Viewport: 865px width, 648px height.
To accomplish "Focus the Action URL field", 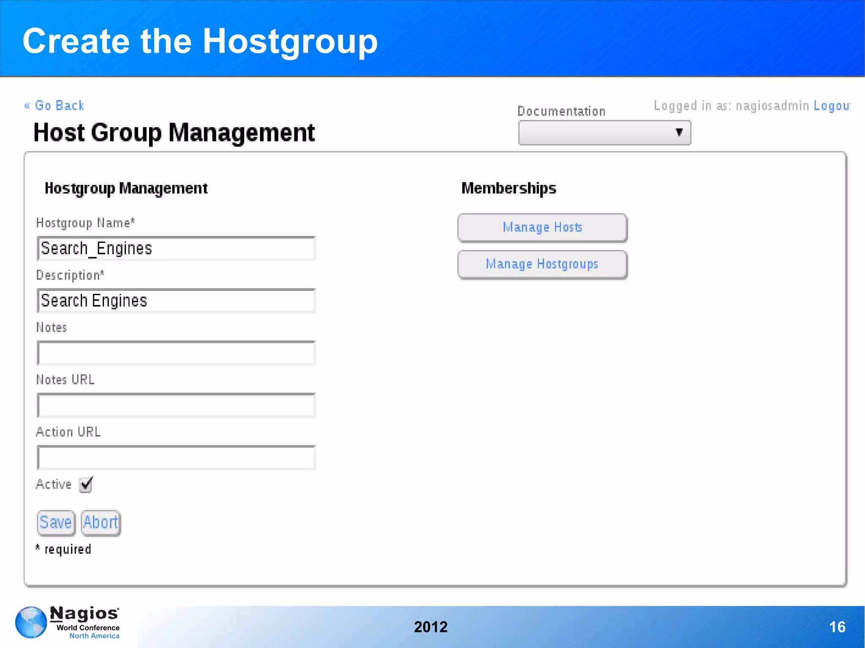I will [x=176, y=458].
